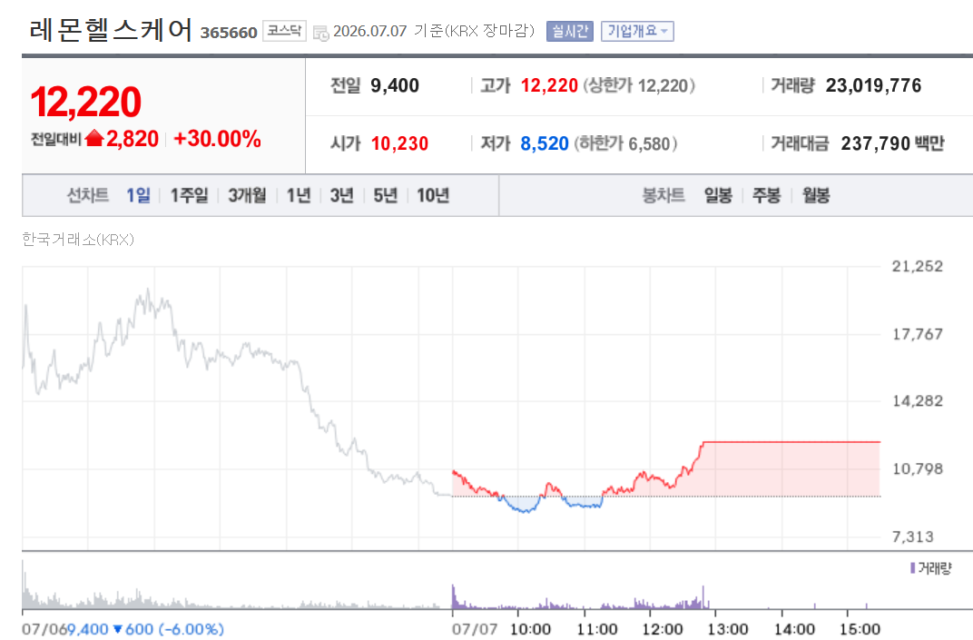Screen dimensions: 973x640
Task: Select the 1일 line chart tab
Action: coord(138,195)
